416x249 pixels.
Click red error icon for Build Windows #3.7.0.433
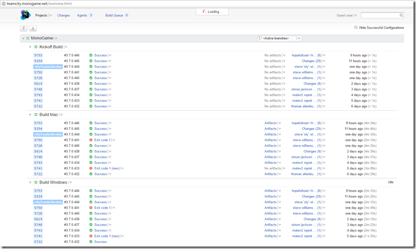91,236
